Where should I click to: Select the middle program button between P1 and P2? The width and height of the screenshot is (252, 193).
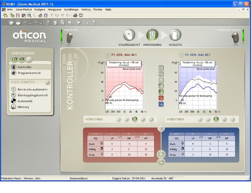click(22, 60)
